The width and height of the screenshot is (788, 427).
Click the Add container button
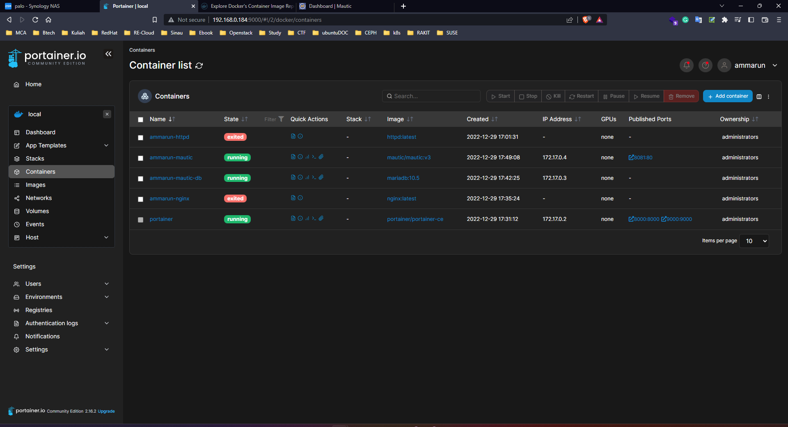point(728,96)
